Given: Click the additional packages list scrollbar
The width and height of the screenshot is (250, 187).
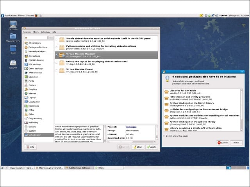Looking at the screenshot, I should coord(241,110).
